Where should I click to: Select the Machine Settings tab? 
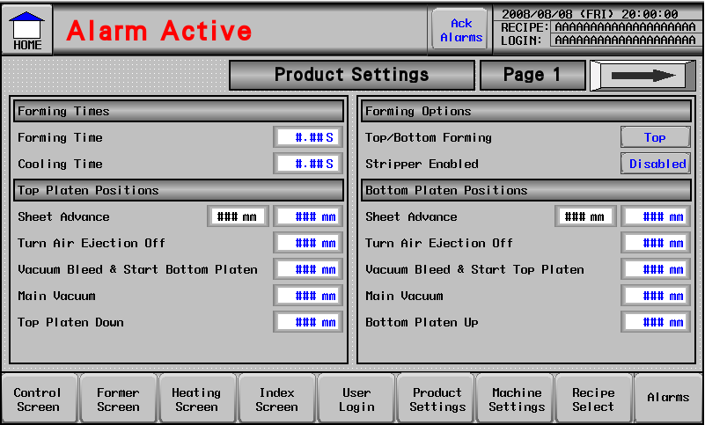coord(517,399)
